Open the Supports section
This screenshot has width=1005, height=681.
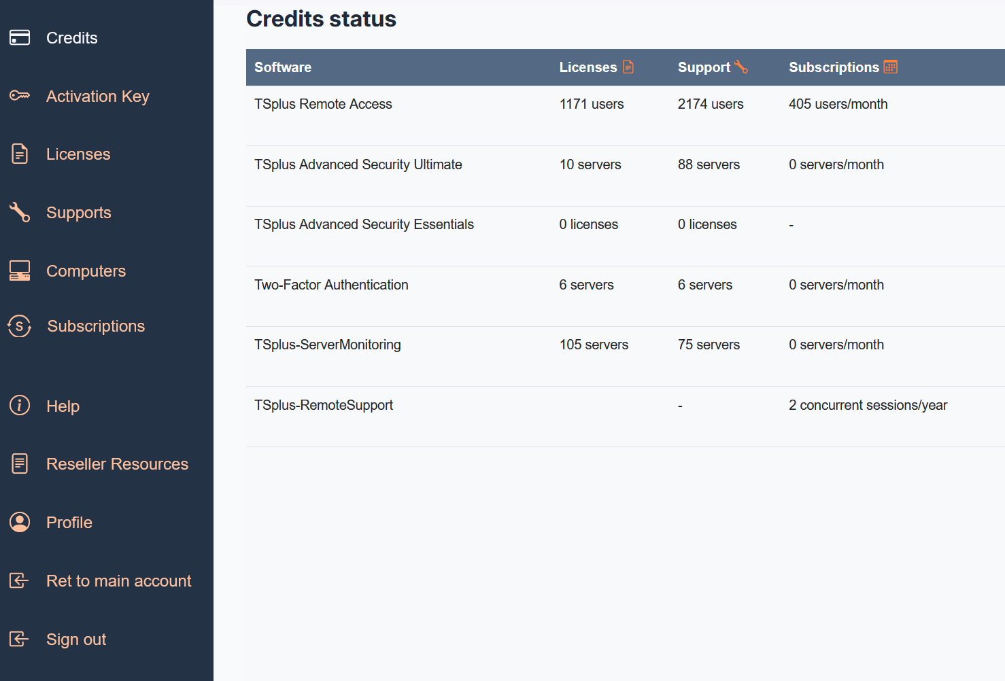pyautogui.click(x=79, y=213)
